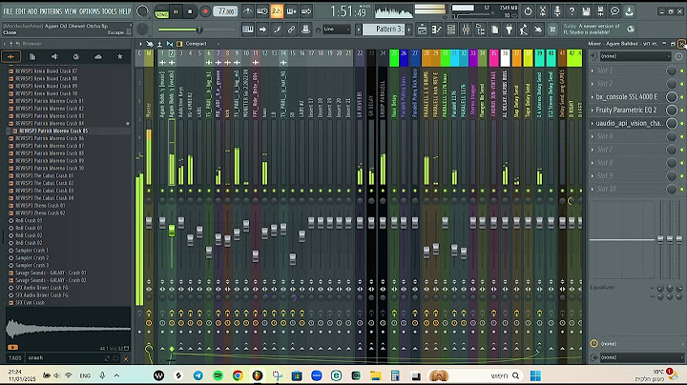Toggle the orange 3.2 countdown-before-recording button
The width and height of the screenshot is (687, 385).
point(277,11)
